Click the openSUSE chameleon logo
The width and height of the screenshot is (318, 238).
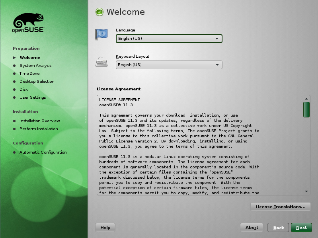28,23
